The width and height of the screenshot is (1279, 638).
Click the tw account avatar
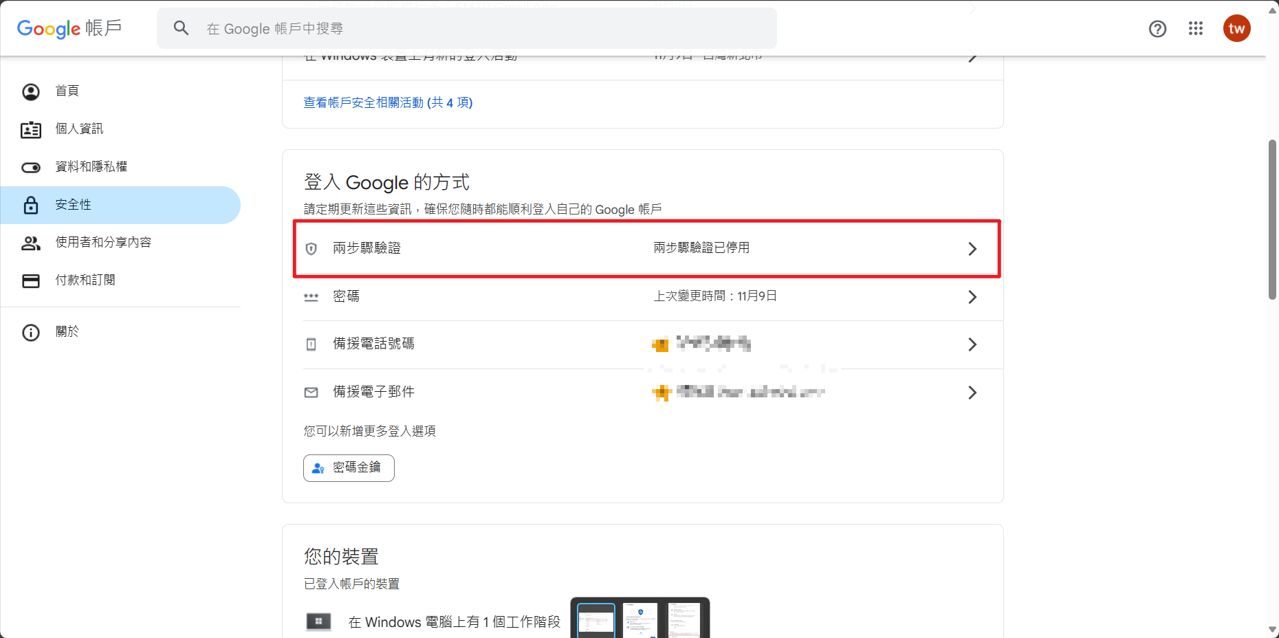(x=1236, y=28)
